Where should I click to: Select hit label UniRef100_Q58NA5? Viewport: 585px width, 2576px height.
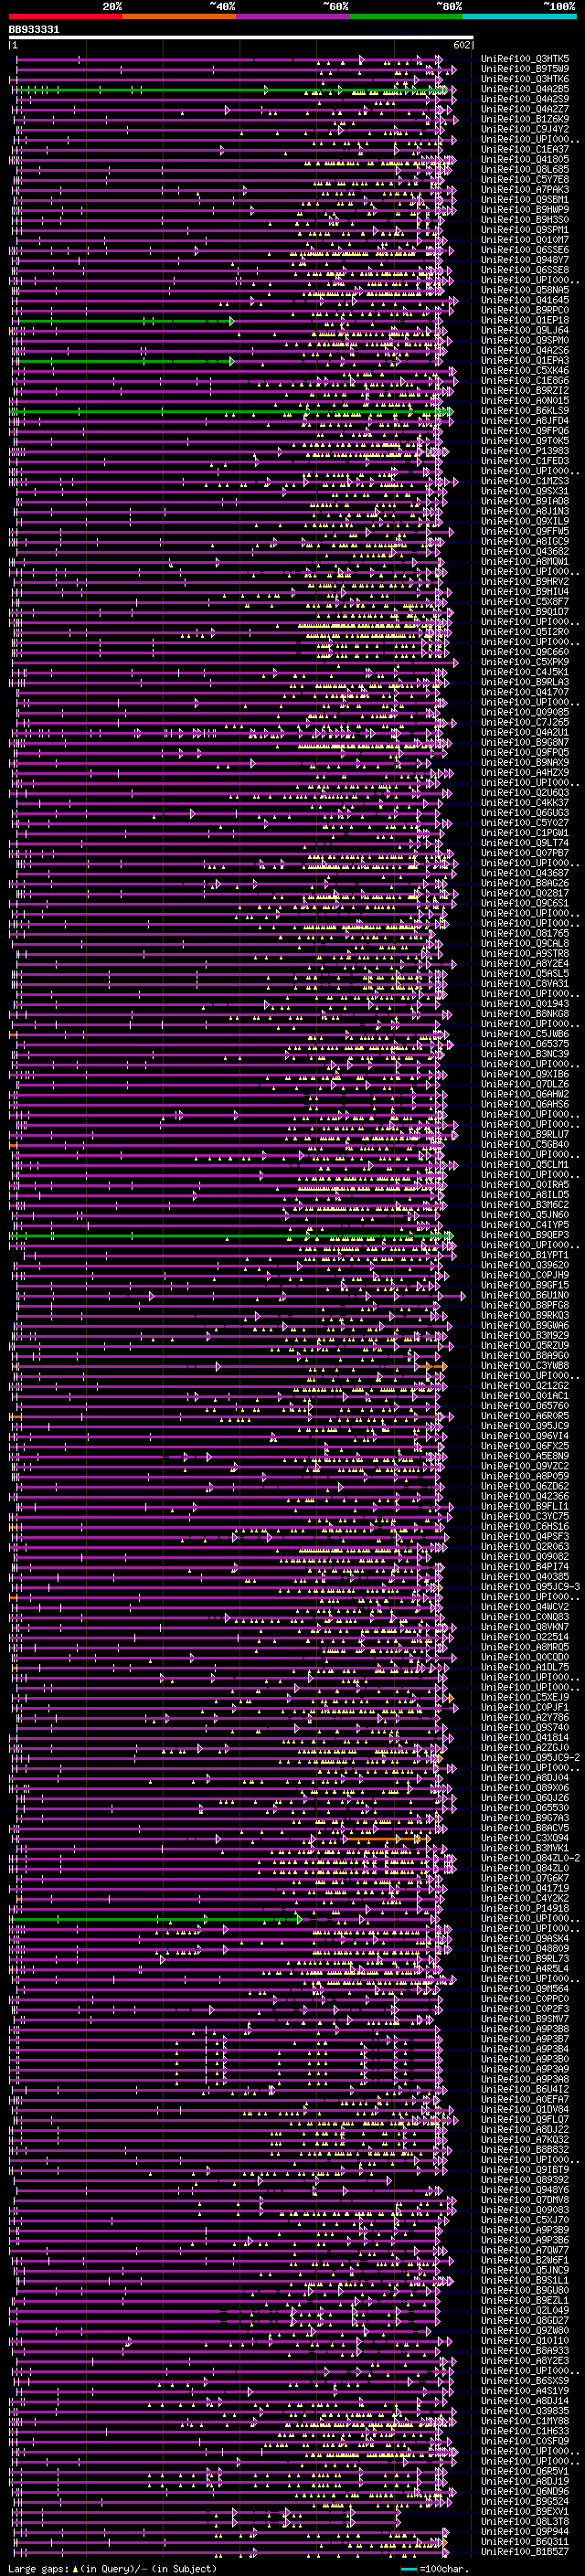tap(525, 290)
